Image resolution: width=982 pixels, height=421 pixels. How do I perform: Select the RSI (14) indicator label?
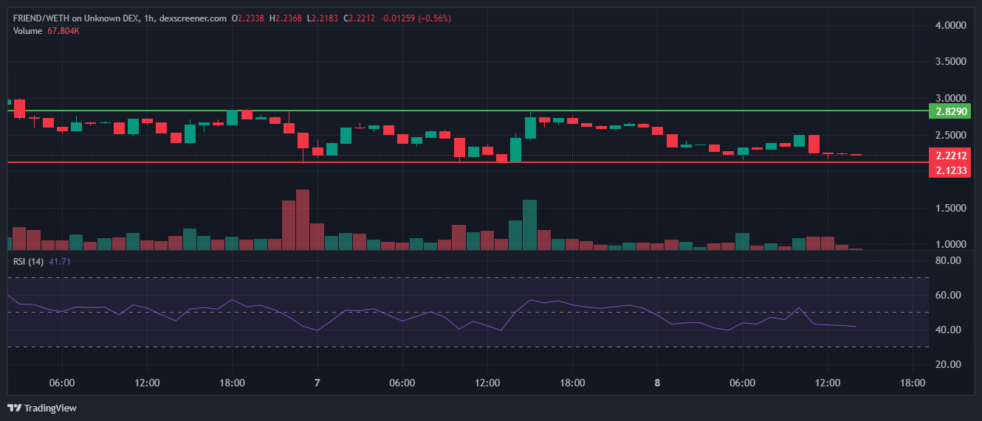(x=29, y=262)
